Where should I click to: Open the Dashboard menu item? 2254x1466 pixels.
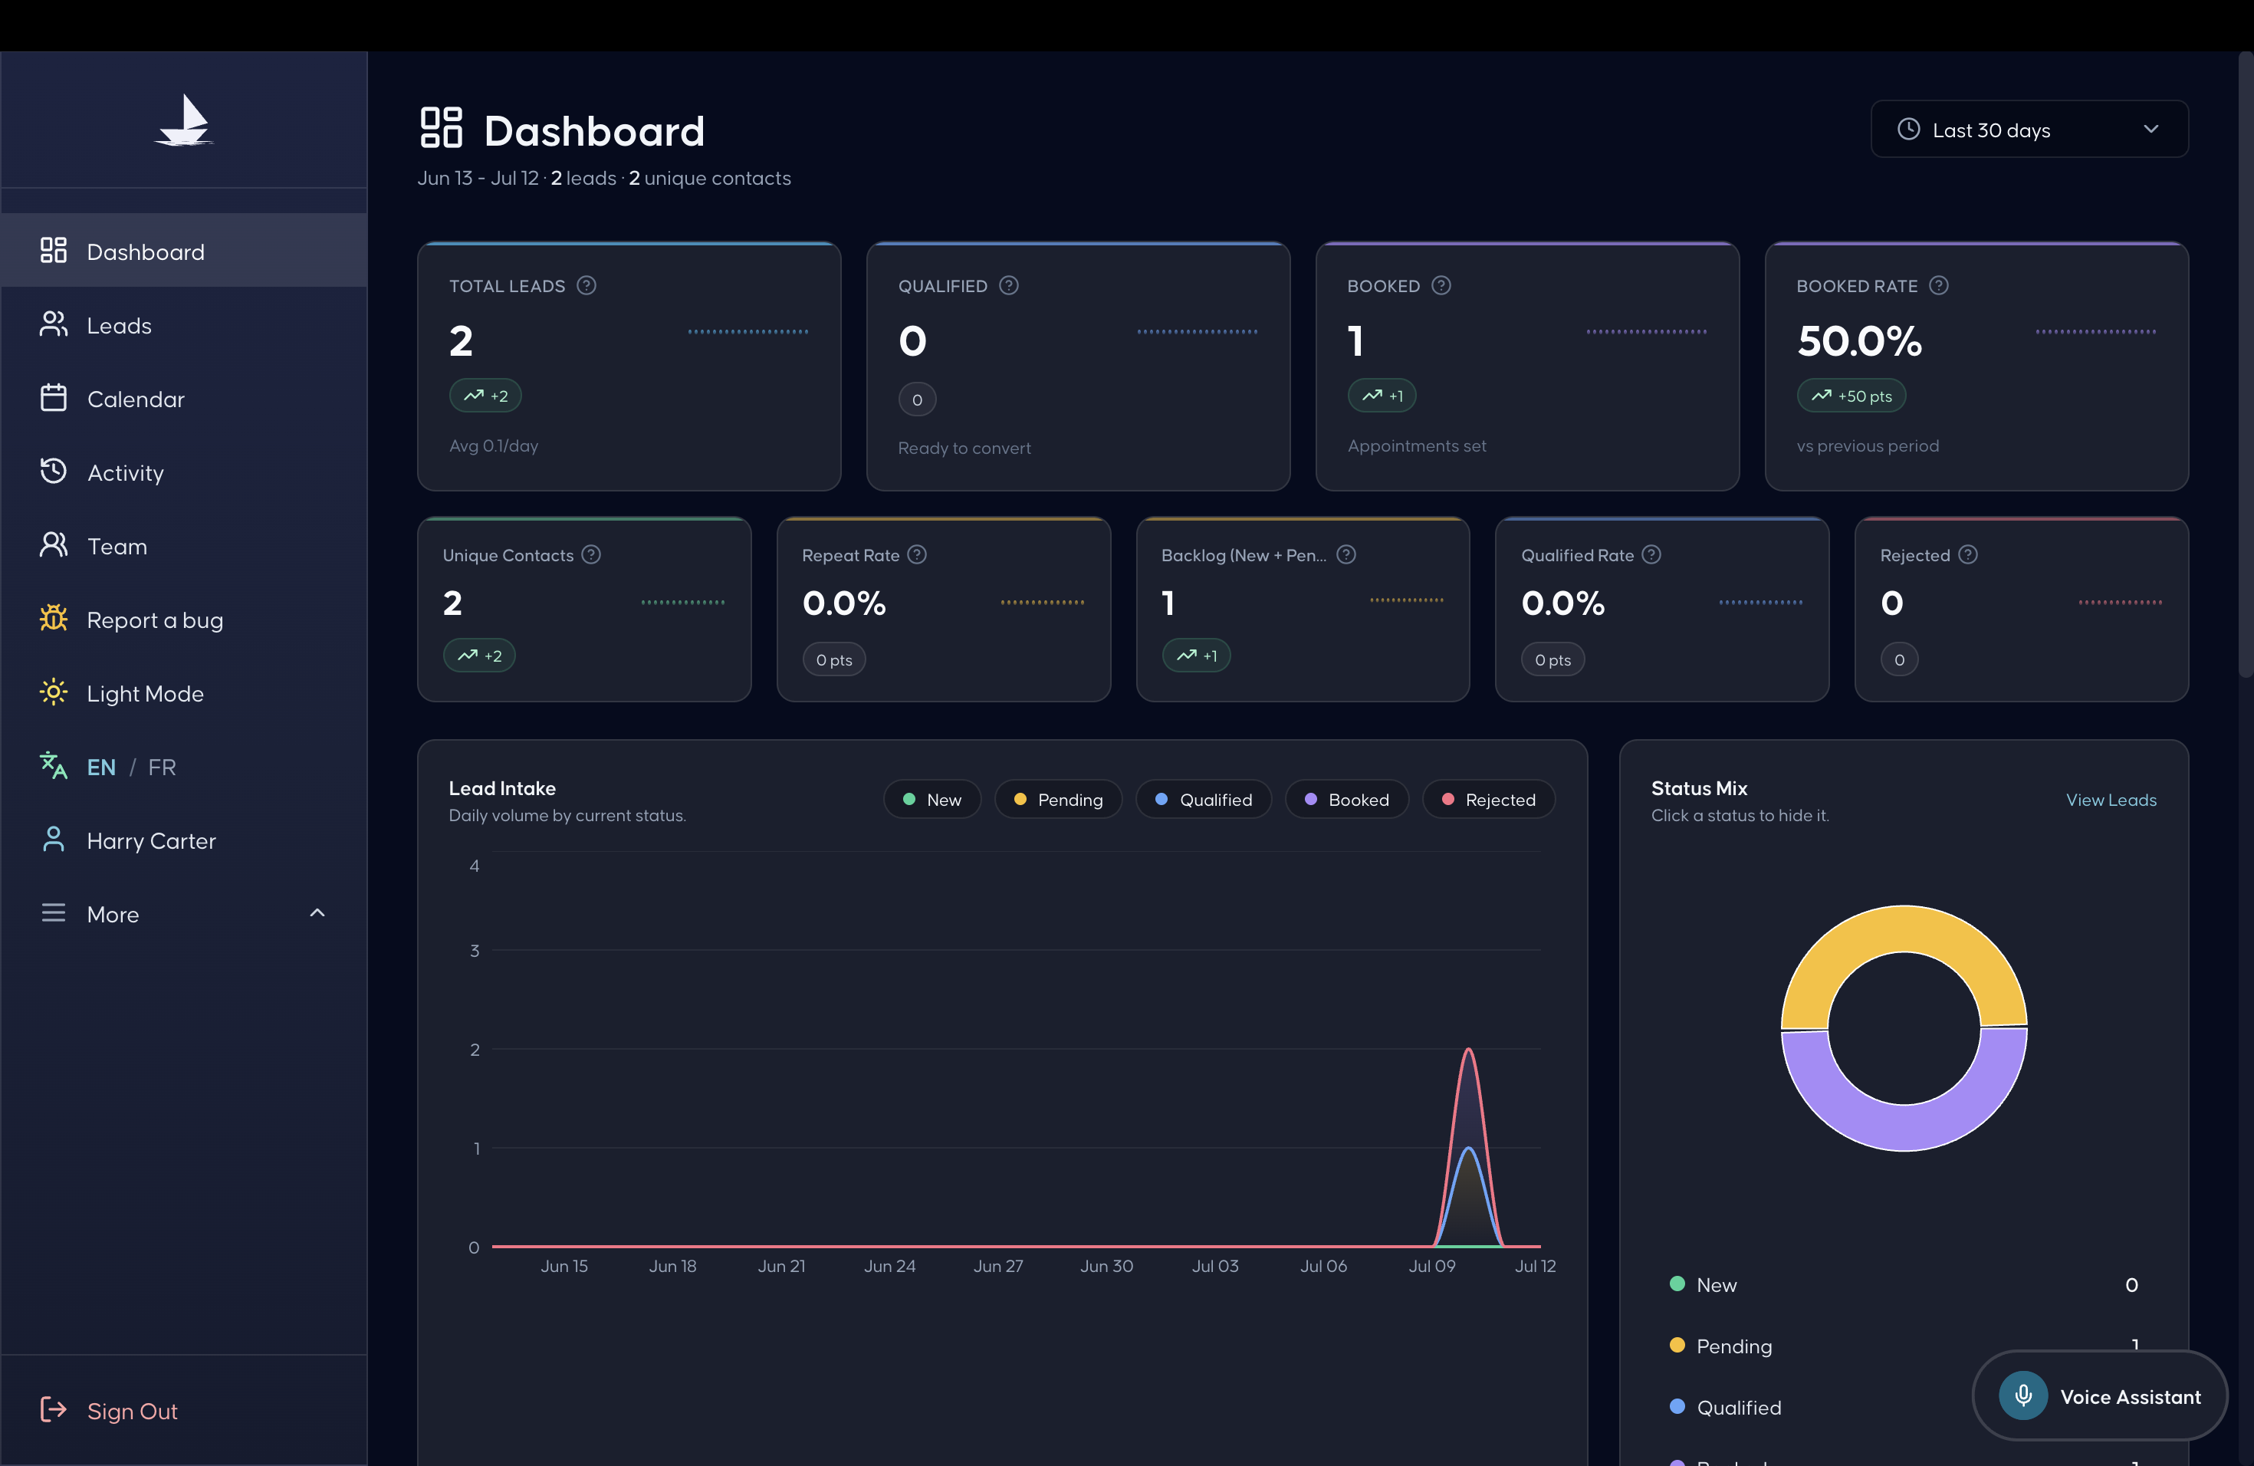[x=184, y=251]
